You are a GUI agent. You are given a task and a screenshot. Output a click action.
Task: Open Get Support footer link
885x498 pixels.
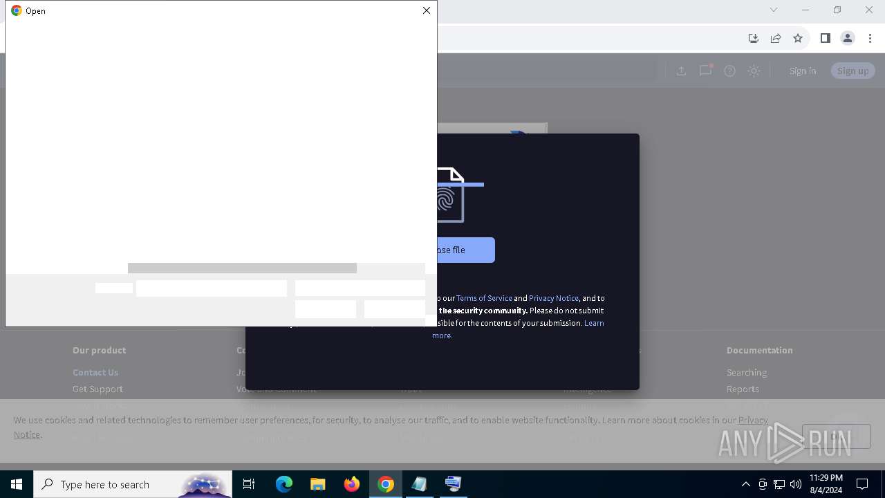[97, 389]
